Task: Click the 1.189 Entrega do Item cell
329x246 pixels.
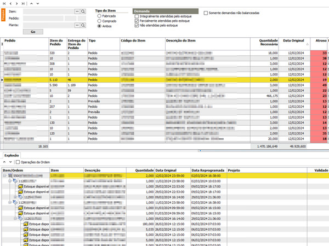Action: click(x=77, y=85)
